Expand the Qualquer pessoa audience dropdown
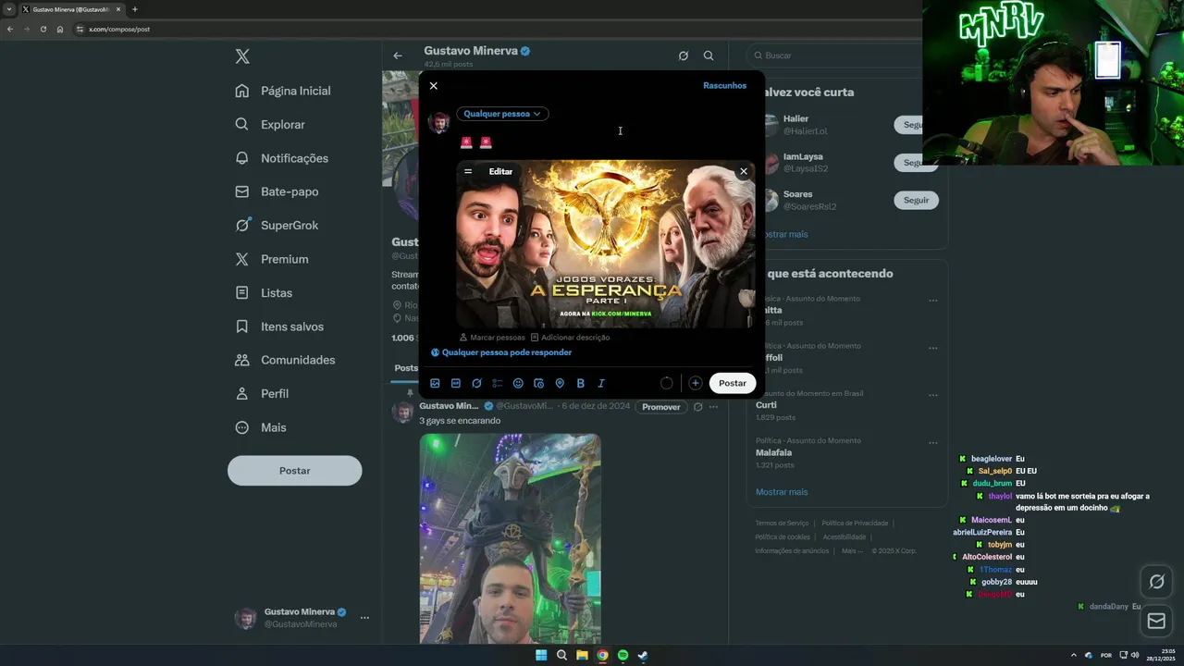The image size is (1184, 666). tap(502, 114)
